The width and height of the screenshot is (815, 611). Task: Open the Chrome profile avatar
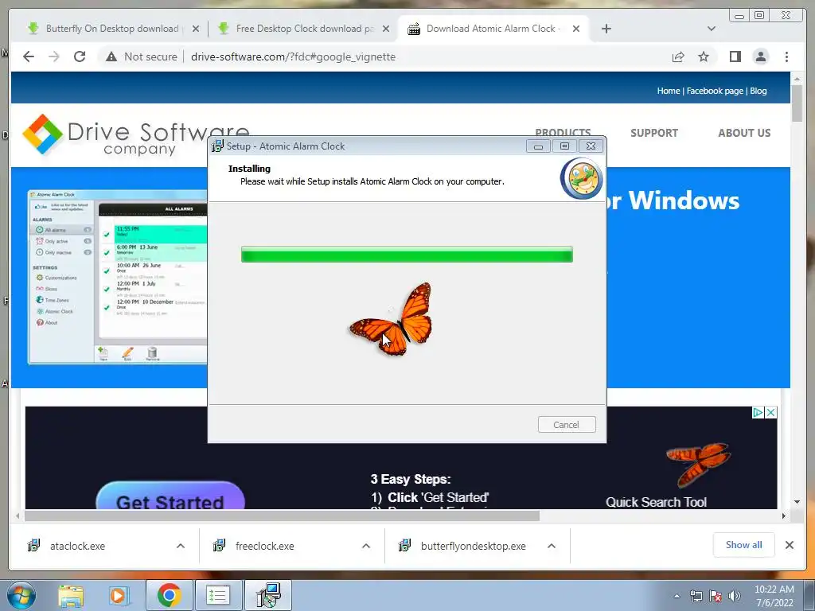tap(760, 56)
